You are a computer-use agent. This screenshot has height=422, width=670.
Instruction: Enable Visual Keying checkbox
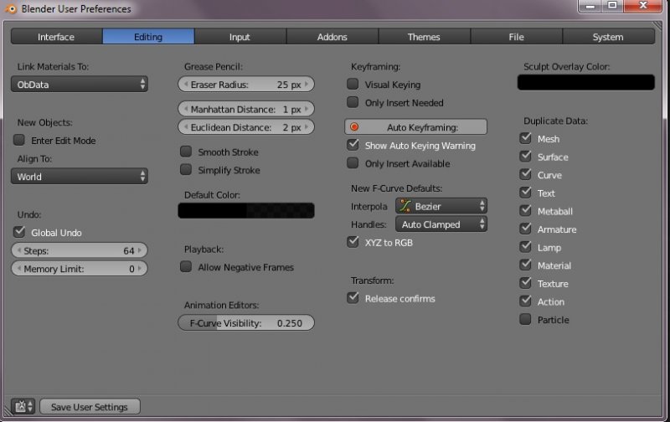(x=353, y=84)
